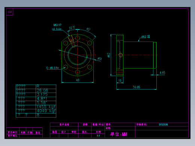Select the 1:1 scale value
Screen dimensions: 195x146
coord(98,136)
